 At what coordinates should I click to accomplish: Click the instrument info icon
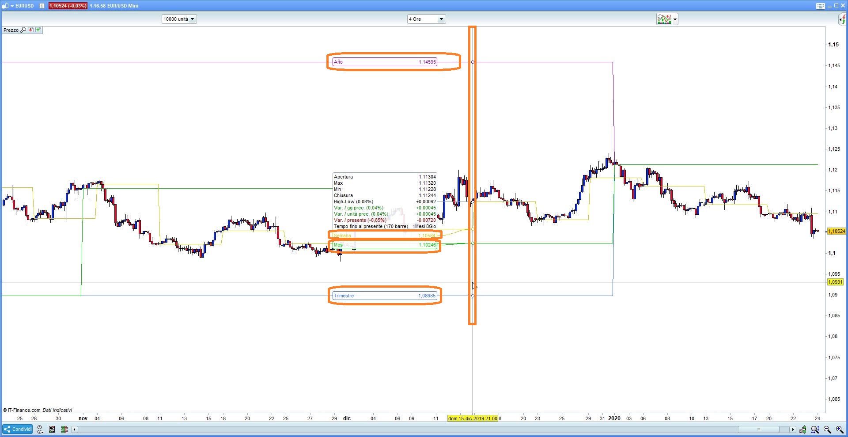[42, 6]
